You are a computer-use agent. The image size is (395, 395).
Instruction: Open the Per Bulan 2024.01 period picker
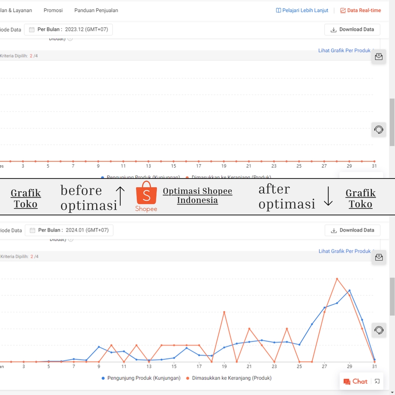point(69,230)
